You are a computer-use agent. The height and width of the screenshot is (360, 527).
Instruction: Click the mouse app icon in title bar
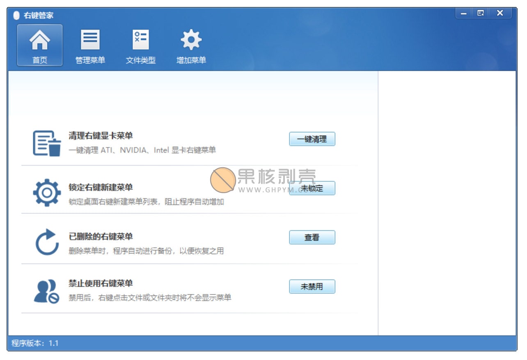(x=16, y=16)
